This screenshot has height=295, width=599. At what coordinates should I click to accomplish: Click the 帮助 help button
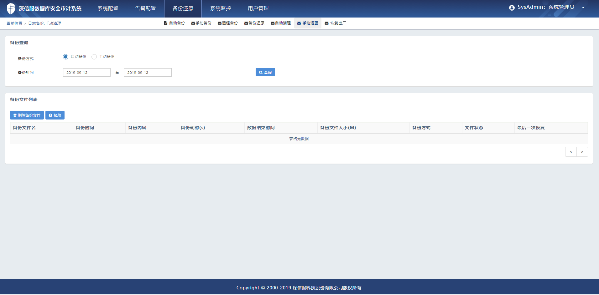55,115
